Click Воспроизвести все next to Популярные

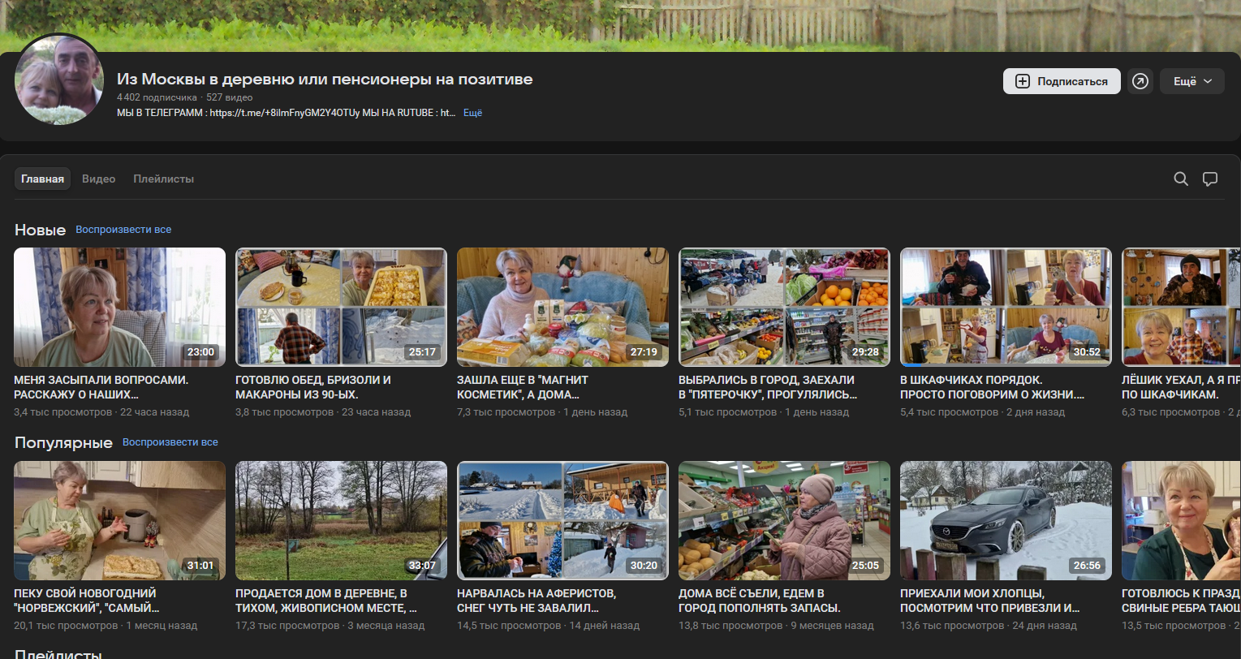pyautogui.click(x=170, y=442)
